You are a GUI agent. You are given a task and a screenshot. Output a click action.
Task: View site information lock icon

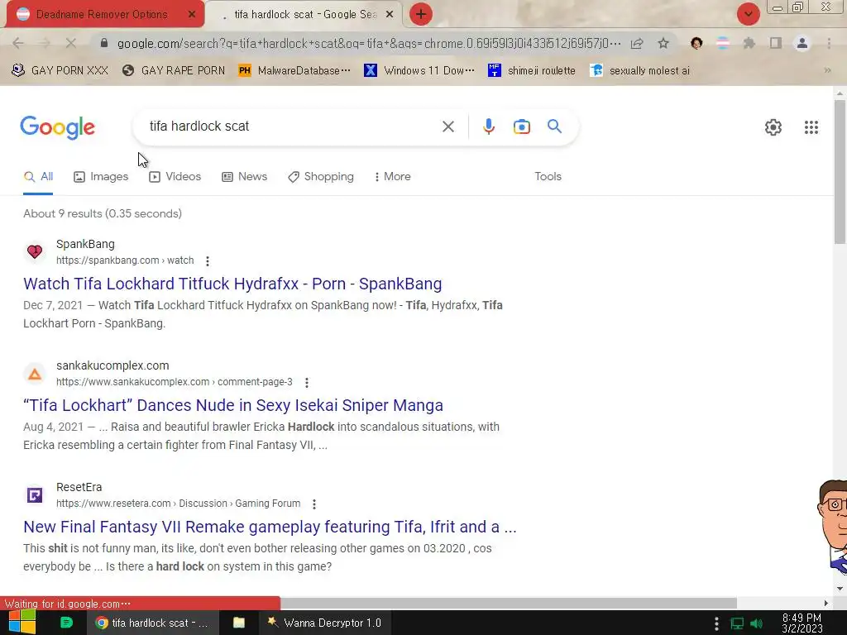click(104, 43)
